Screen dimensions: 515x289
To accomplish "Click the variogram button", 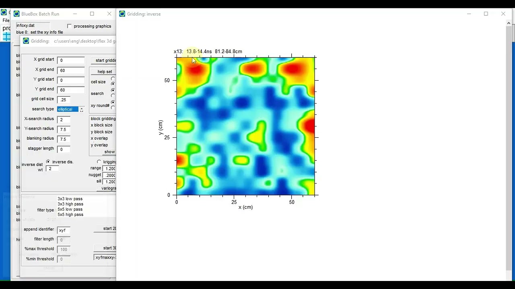I will (x=106, y=188).
